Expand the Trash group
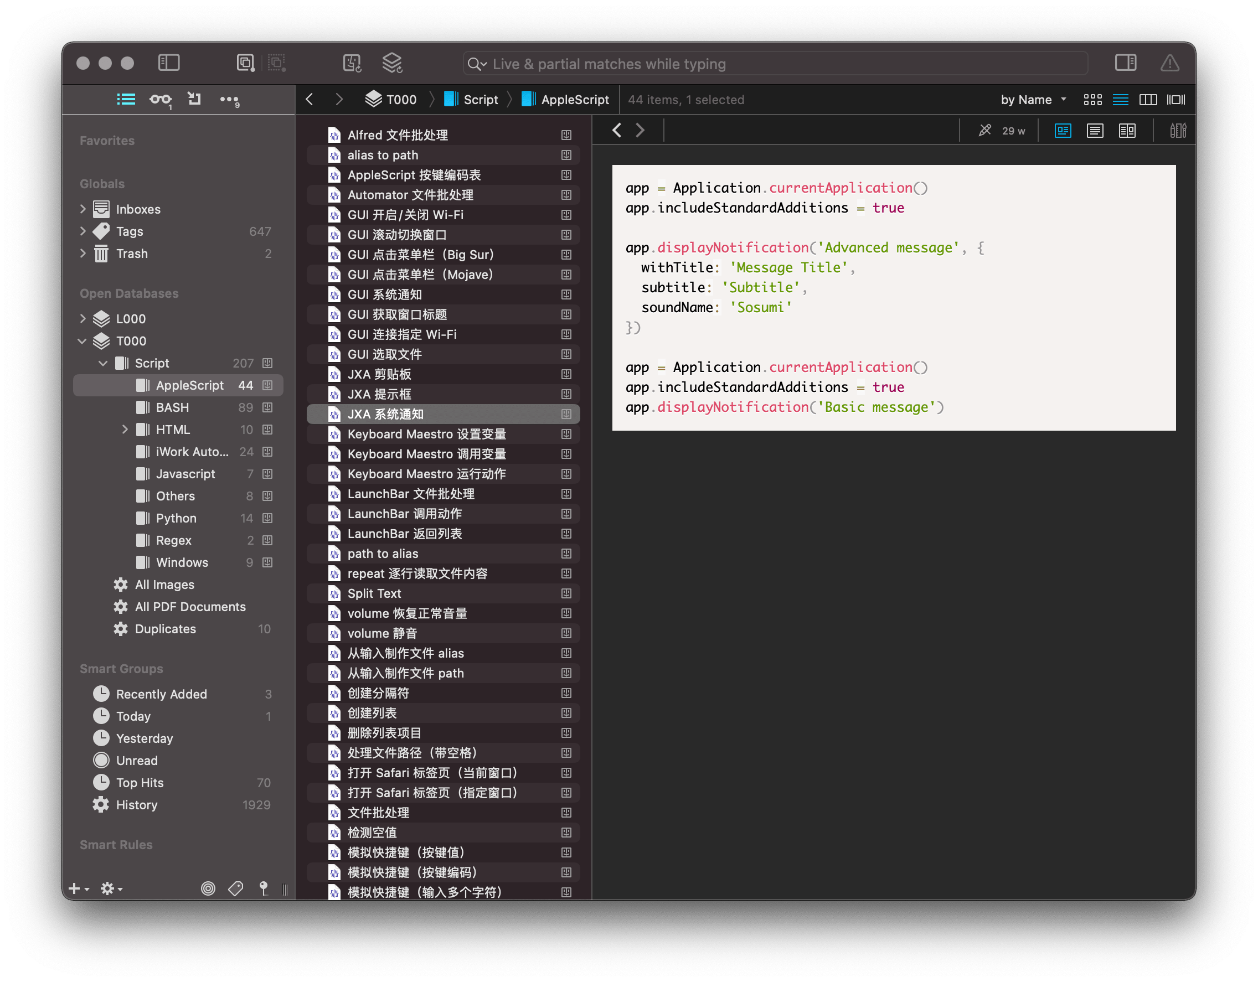Screen dimensions: 1258x982 click(83, 254)
